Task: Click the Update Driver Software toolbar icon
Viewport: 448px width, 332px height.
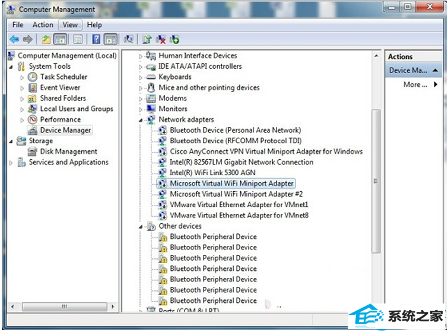Action: [147, 39]
